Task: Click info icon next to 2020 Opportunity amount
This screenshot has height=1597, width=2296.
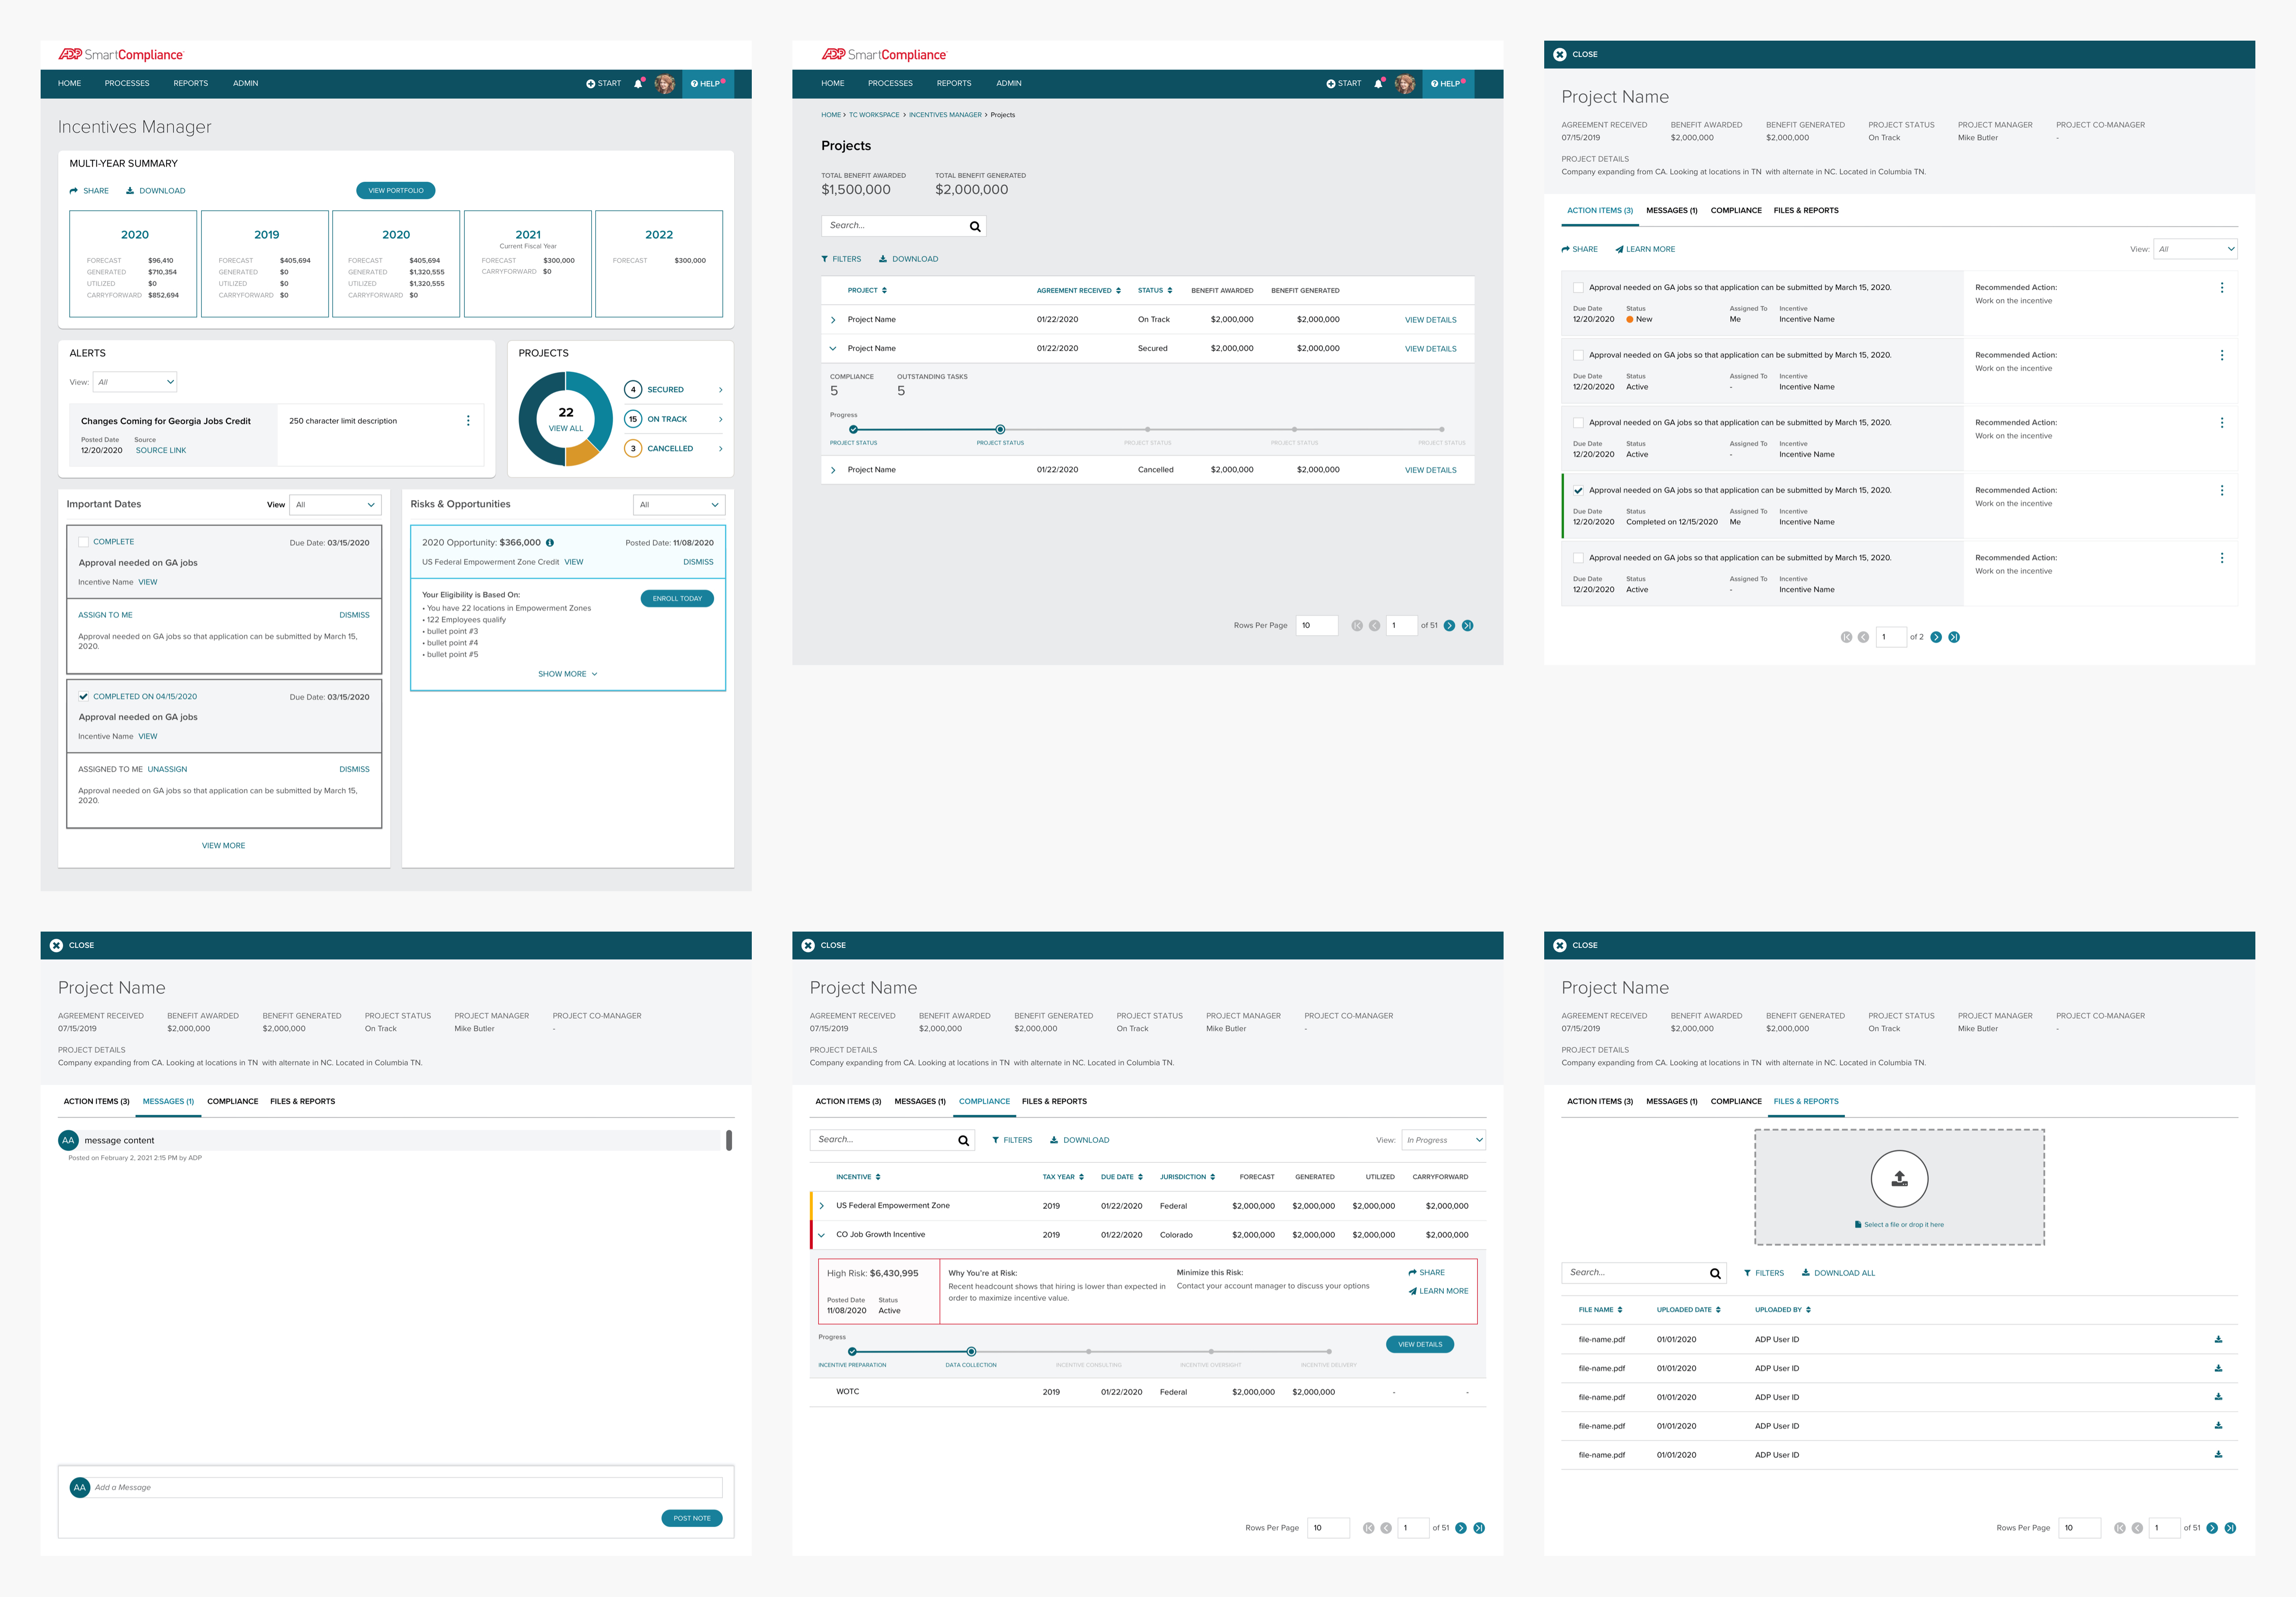Action: click(x=550, y=543)
